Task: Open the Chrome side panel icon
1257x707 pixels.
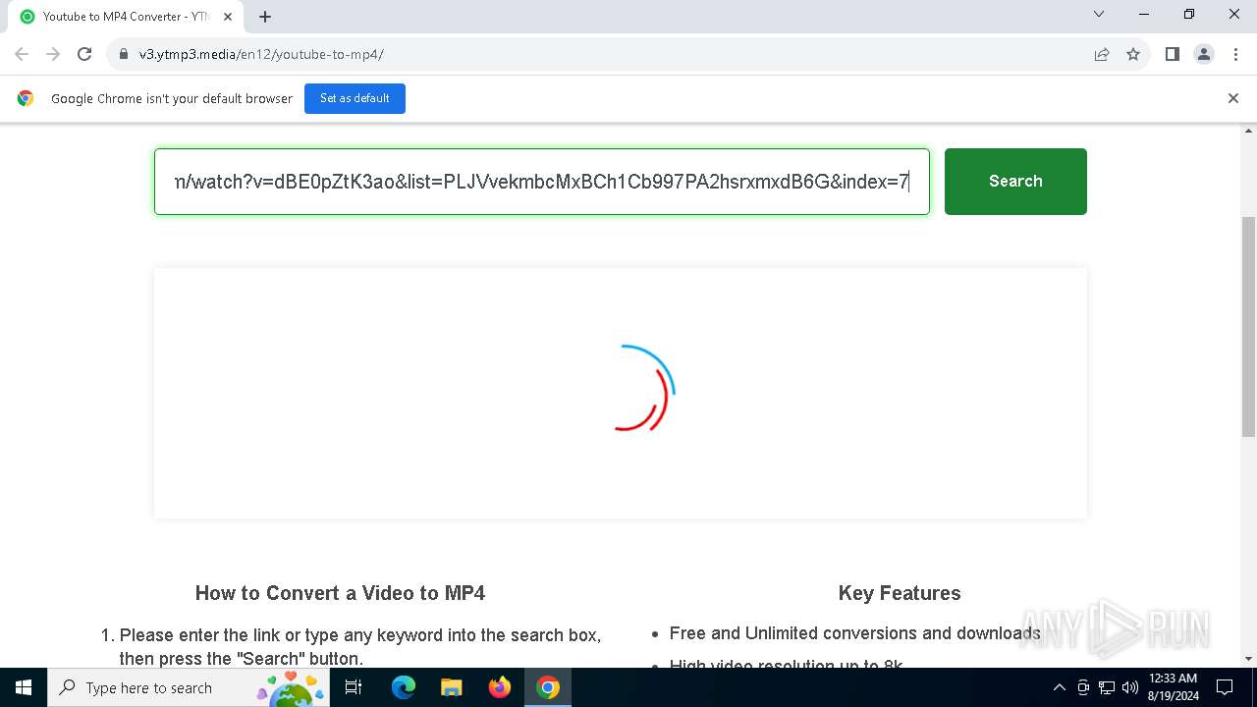Action: tap(1173, 54)
